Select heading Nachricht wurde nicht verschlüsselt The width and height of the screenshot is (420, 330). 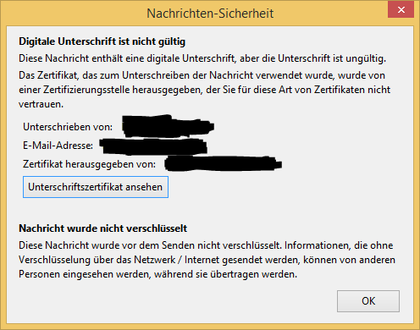point(102,228)
